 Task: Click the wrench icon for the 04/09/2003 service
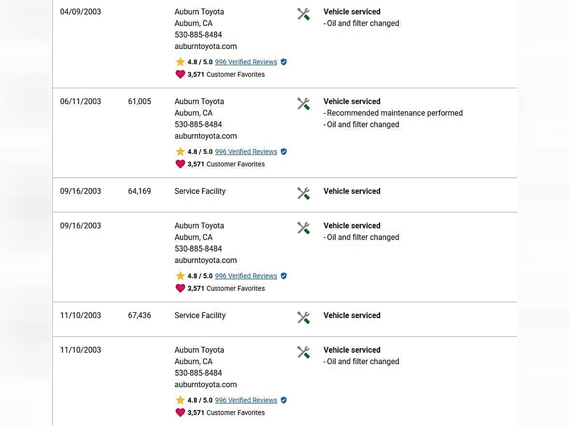[x=303, y=14]
